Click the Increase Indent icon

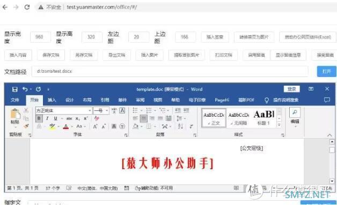(x=186, y=110)
